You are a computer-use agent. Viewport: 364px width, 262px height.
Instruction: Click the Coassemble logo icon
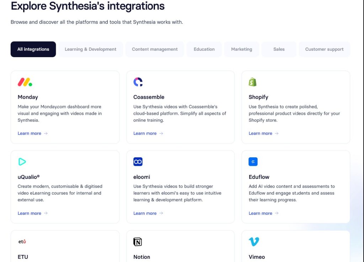(x=138, y=82)
